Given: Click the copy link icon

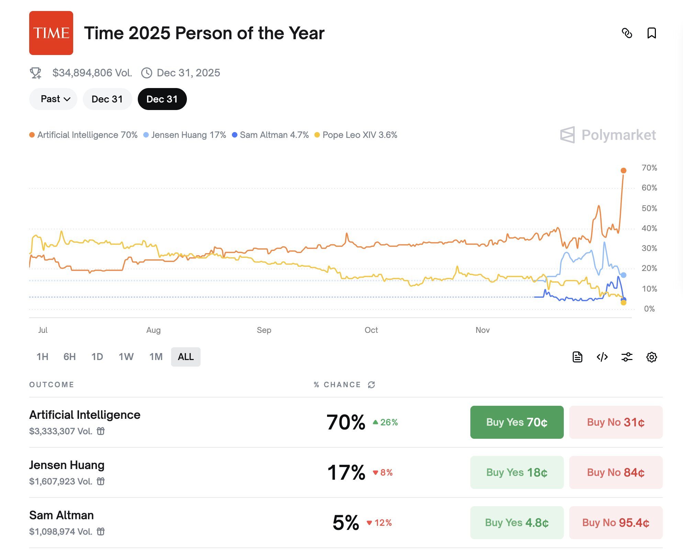Looking at the screenshot, I should coord(627,33).
